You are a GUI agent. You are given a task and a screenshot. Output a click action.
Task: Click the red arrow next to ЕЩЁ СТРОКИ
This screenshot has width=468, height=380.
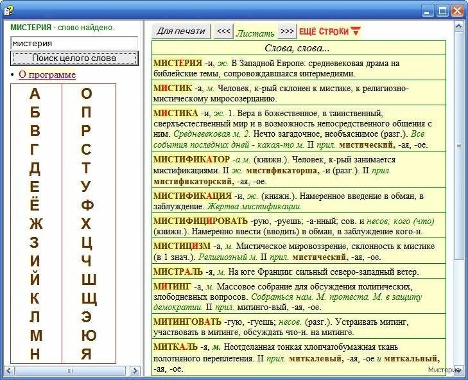click(x=356, y=31)
